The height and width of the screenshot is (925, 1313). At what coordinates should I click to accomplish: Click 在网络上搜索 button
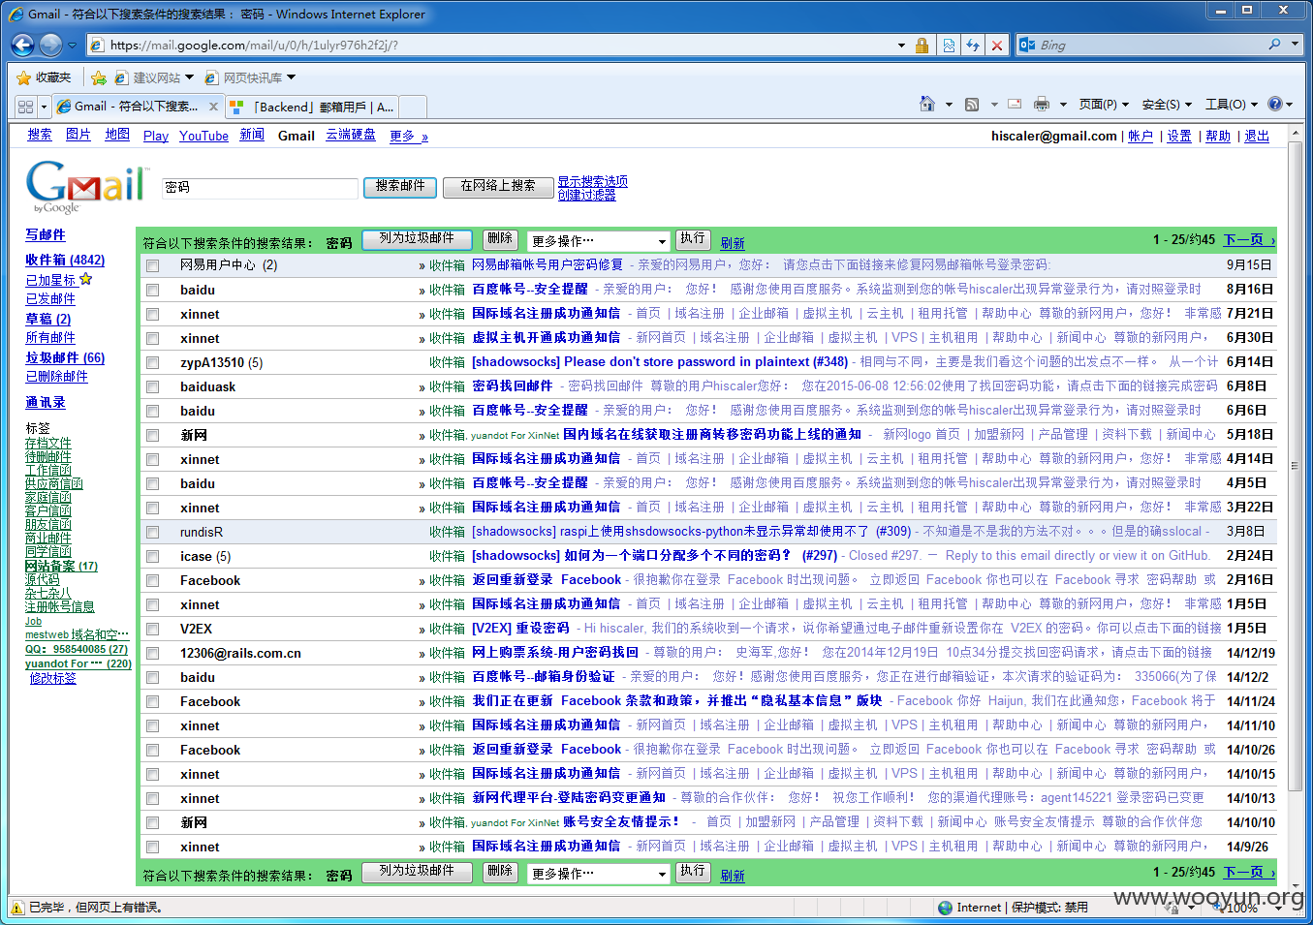[x=498, y=187]
